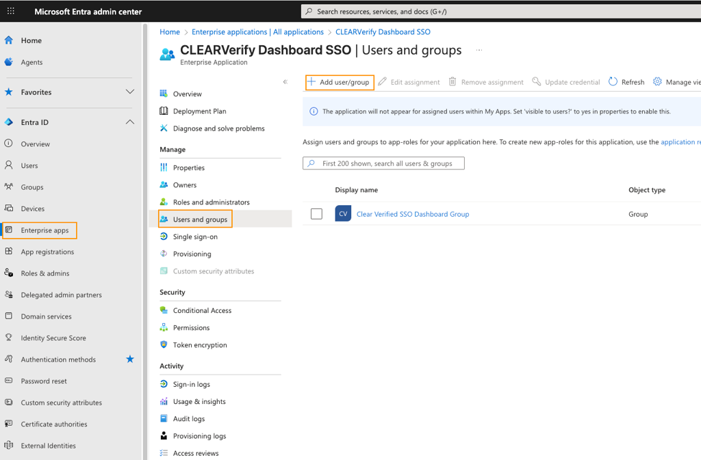Click the Favorites star icon

[x=8, y=92]
